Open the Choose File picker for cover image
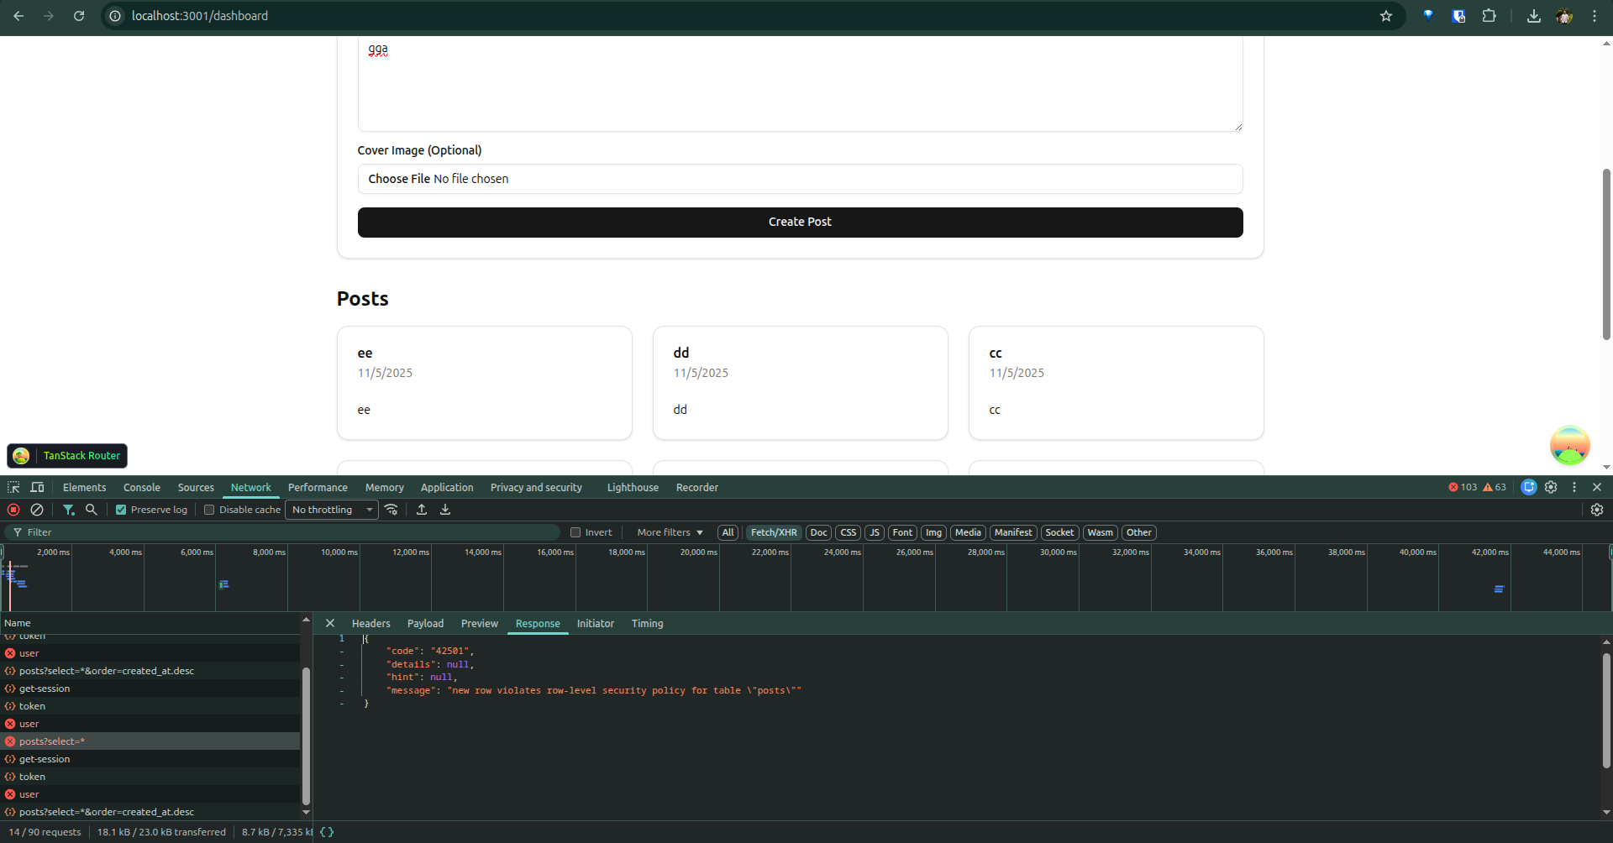Viewport: 1613px width, 843px height. coord(399,179)
